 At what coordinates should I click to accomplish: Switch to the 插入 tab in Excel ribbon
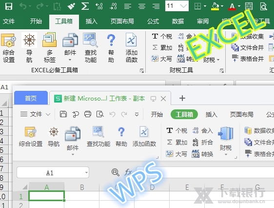[91, 21]
